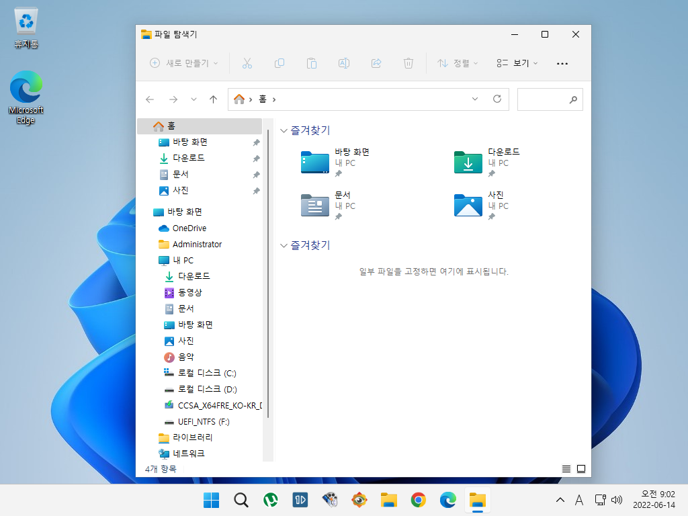Select 로컬 디스크 (D:) drive

[x=200, y=390]
